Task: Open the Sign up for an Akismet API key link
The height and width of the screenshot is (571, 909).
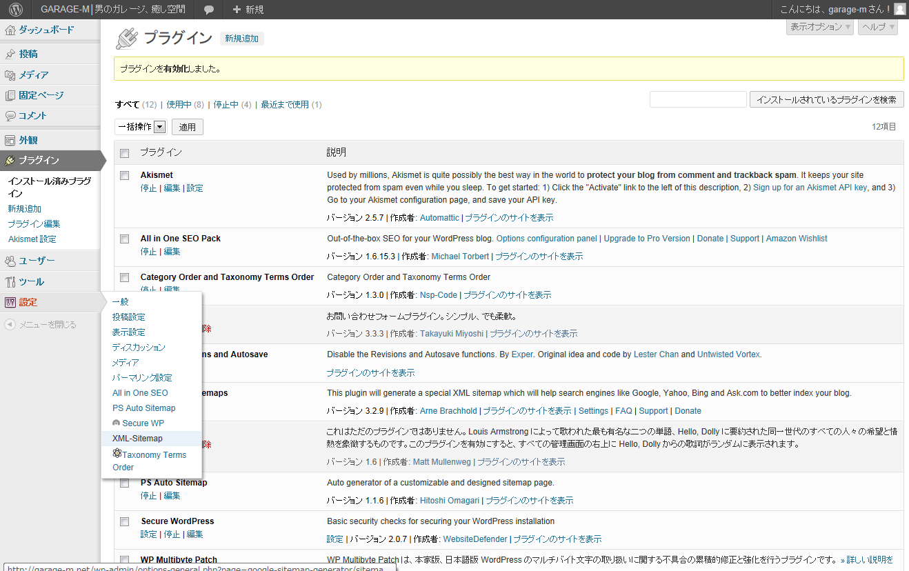Action: pos(810,188)
